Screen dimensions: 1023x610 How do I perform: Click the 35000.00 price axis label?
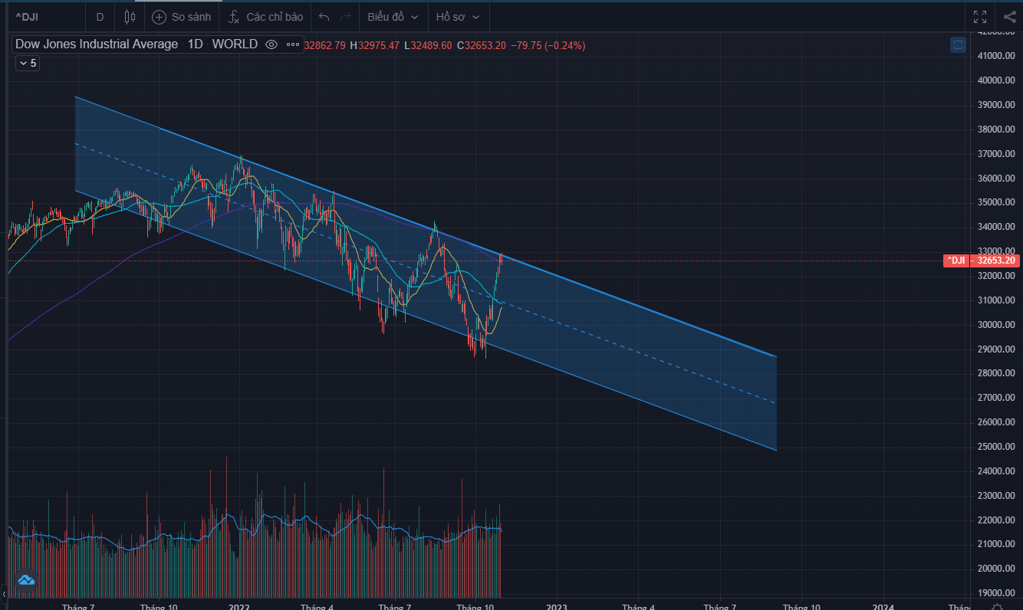(x=995, y=202)
